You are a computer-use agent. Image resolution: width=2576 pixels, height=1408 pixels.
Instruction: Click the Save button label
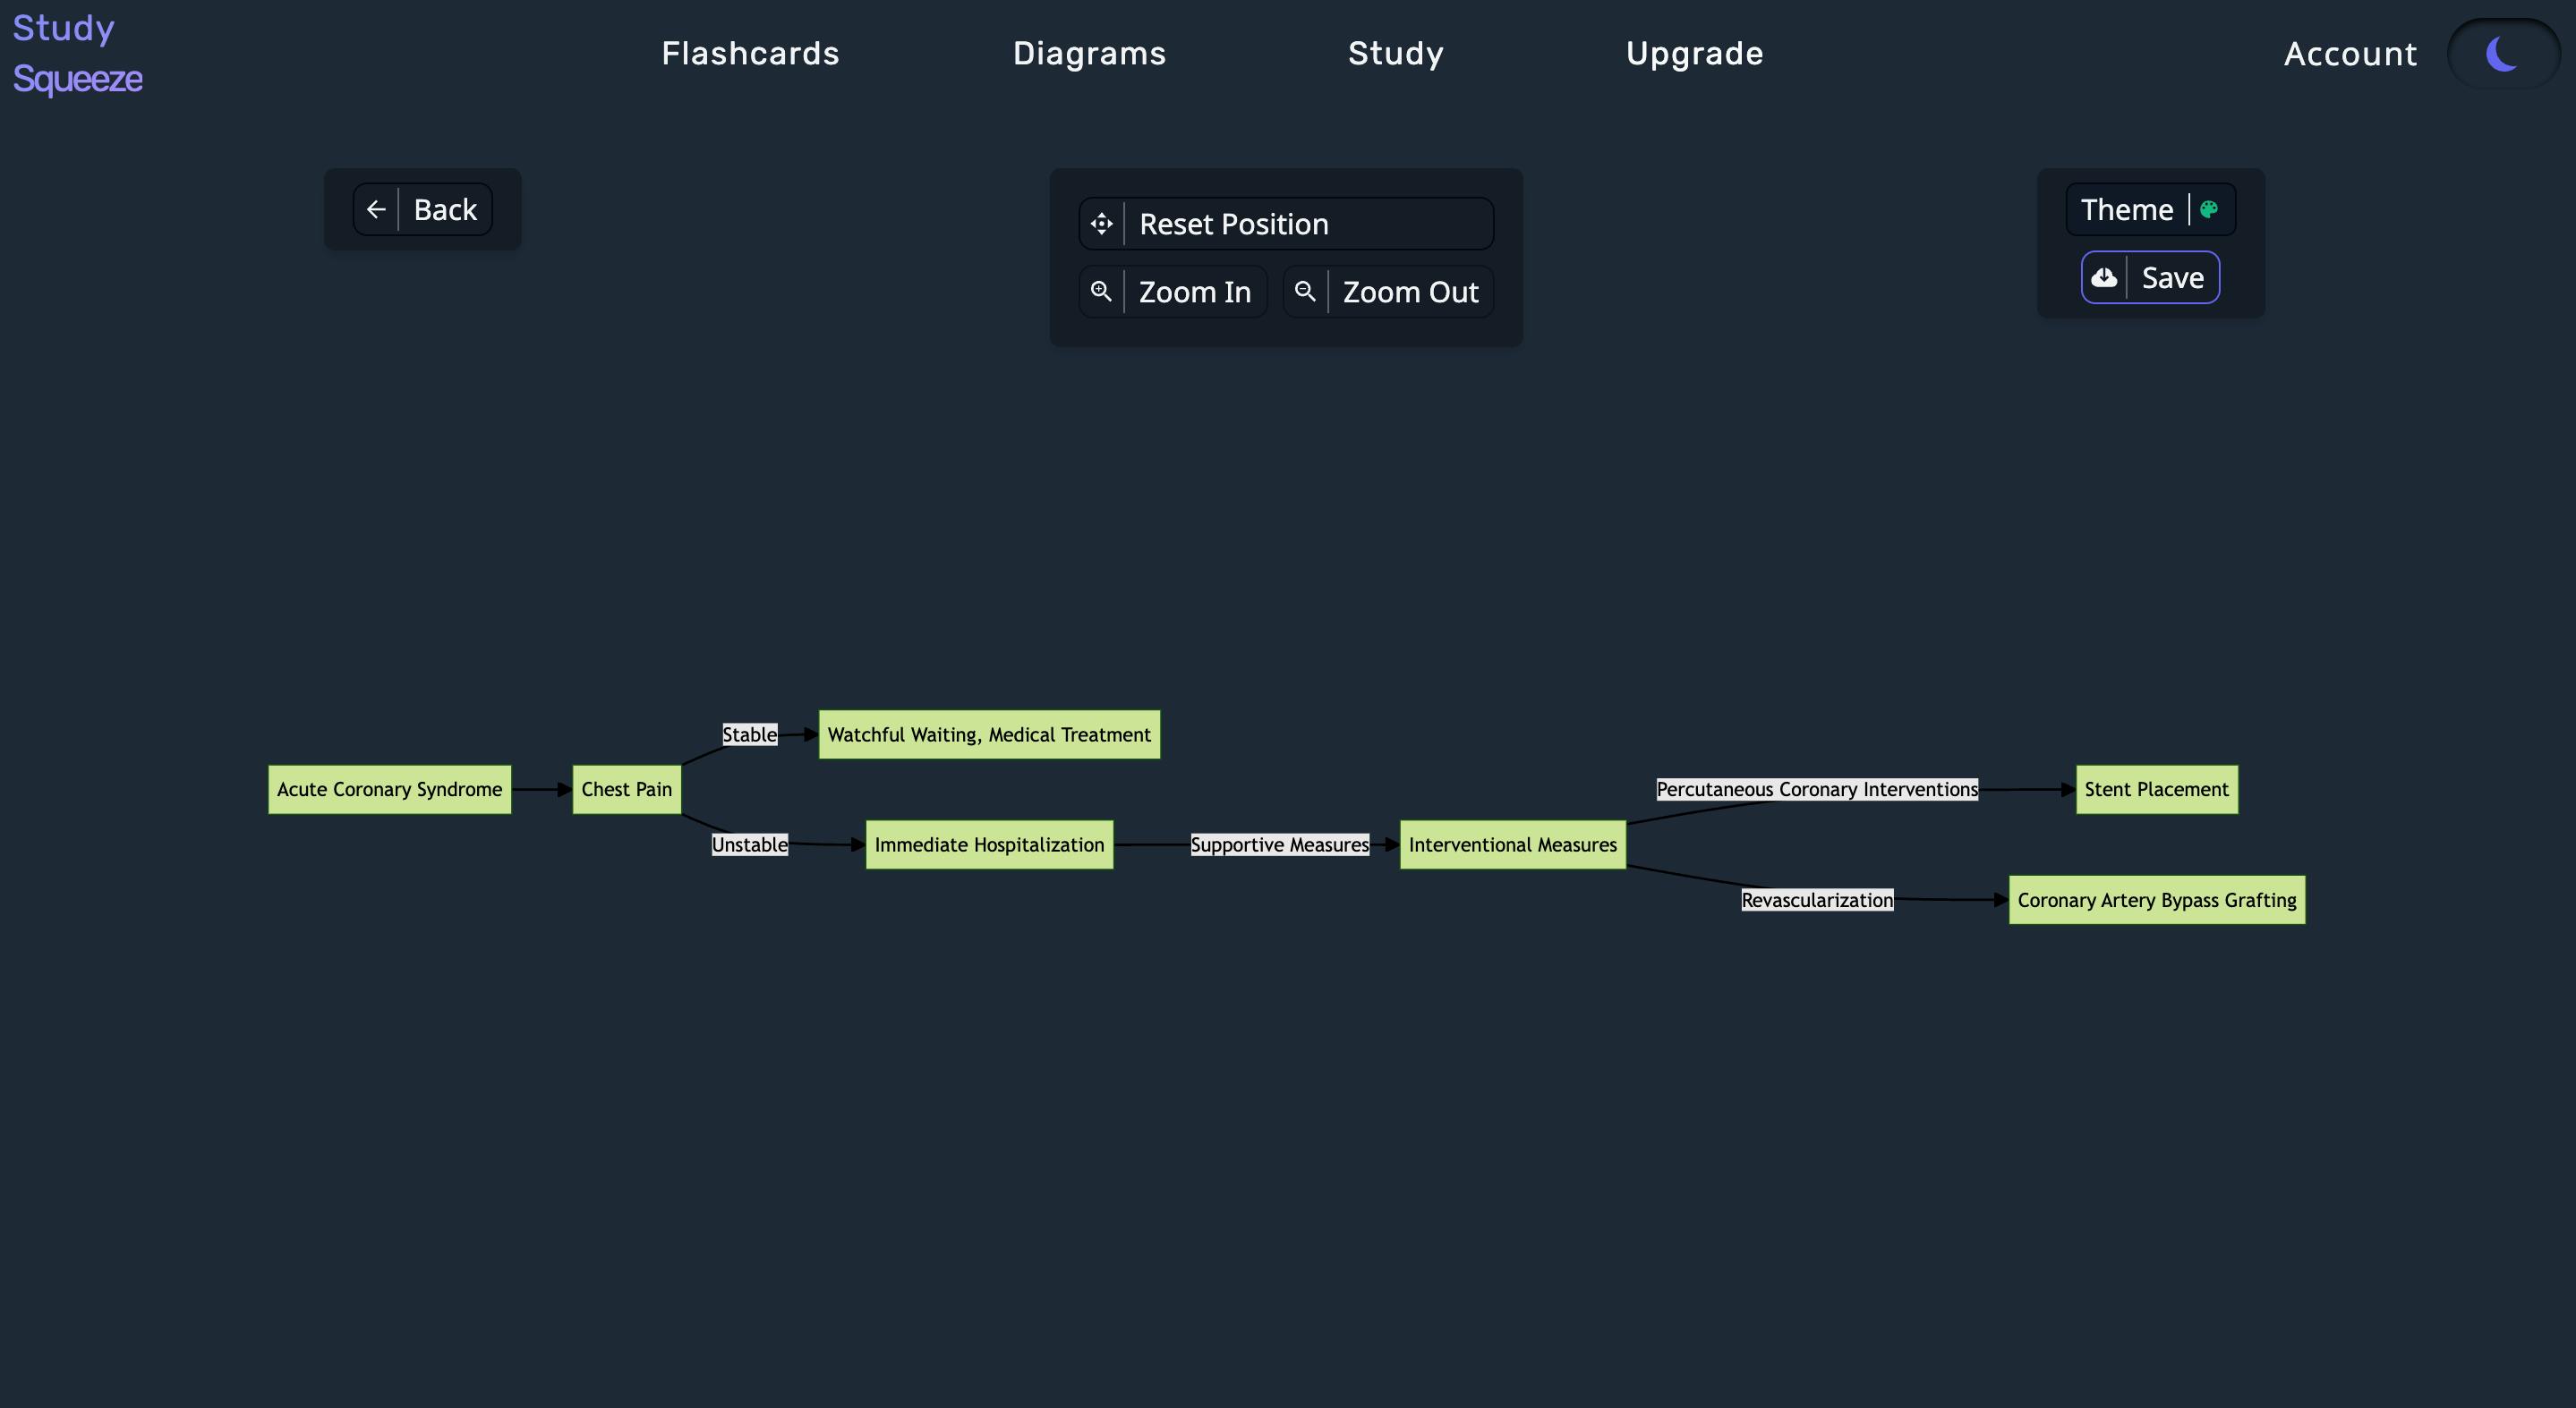click(2173, 278)
